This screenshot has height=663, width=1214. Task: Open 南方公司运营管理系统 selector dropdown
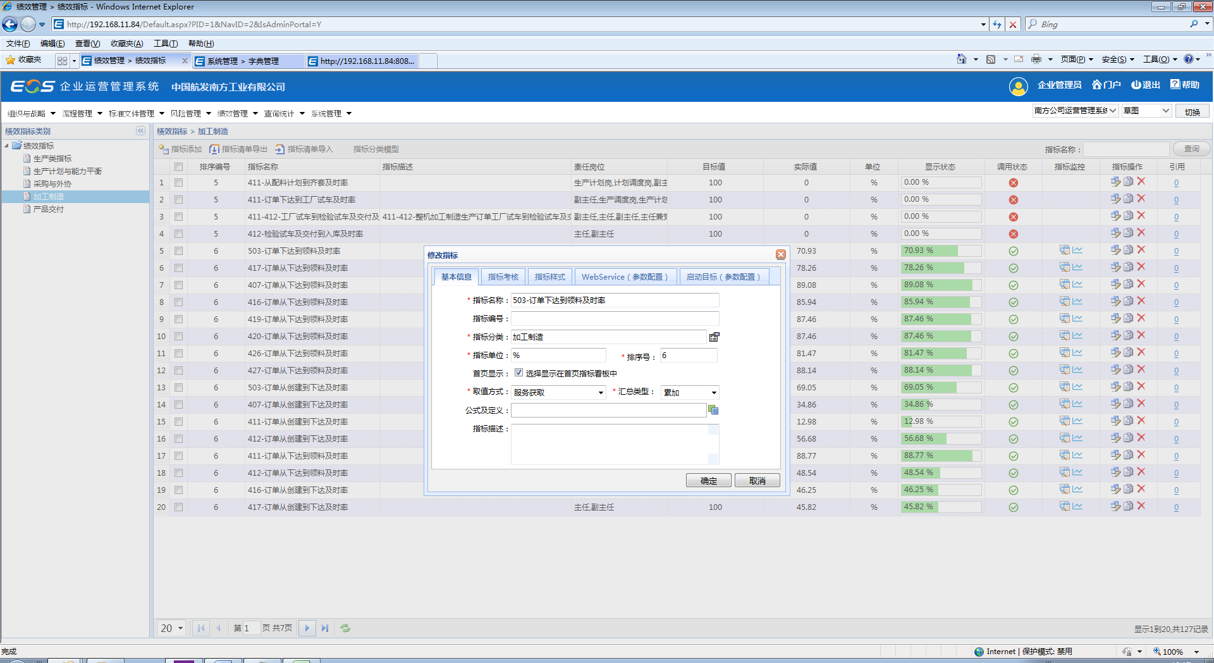(x=1076, y=111)
